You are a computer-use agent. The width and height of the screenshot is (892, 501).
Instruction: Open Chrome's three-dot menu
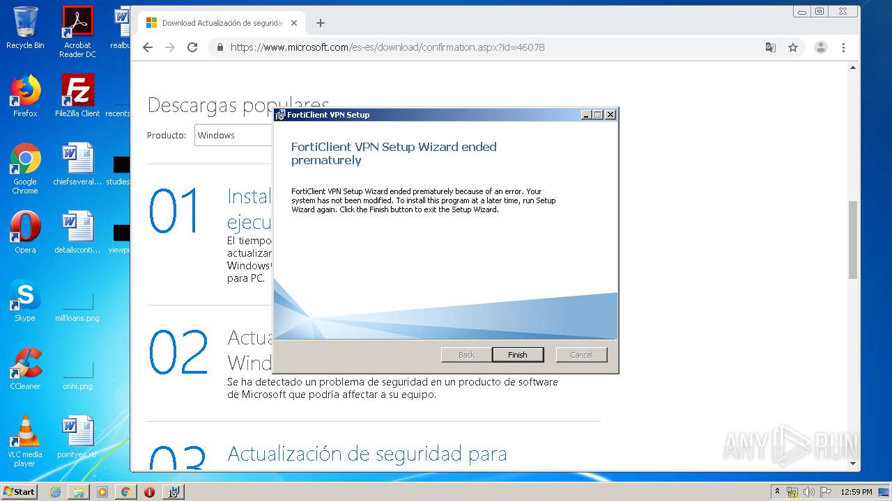[843, 47]
